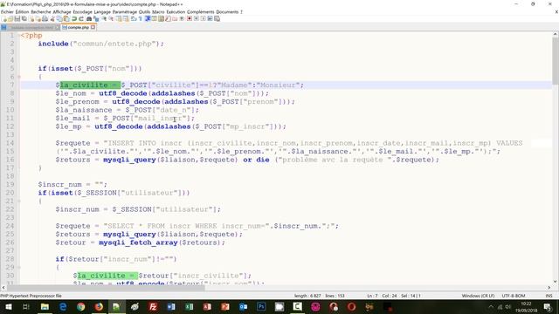Click the vertical scrollbar down arrow

click(556, 282)
